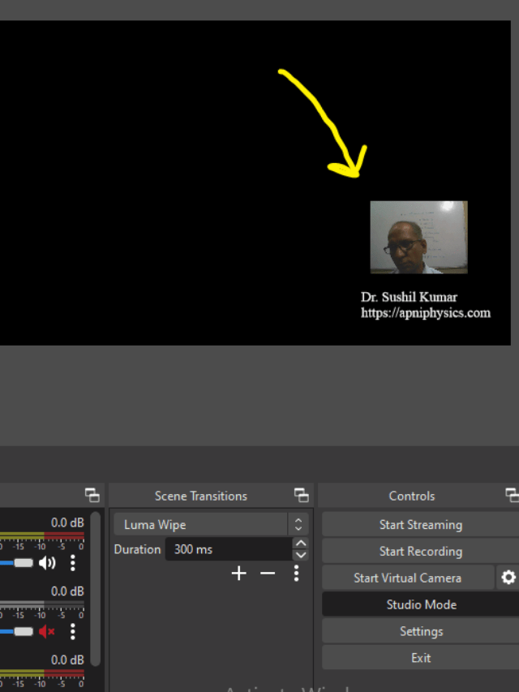
Task: Open Settings from Controls panel
Action: [x=421, y=631]
